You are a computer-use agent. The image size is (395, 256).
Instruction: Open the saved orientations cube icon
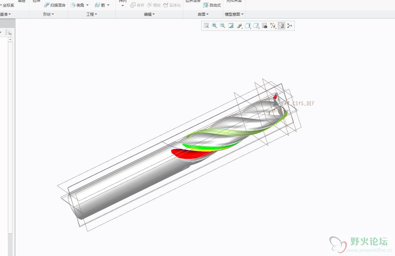[x=248, y=26]
